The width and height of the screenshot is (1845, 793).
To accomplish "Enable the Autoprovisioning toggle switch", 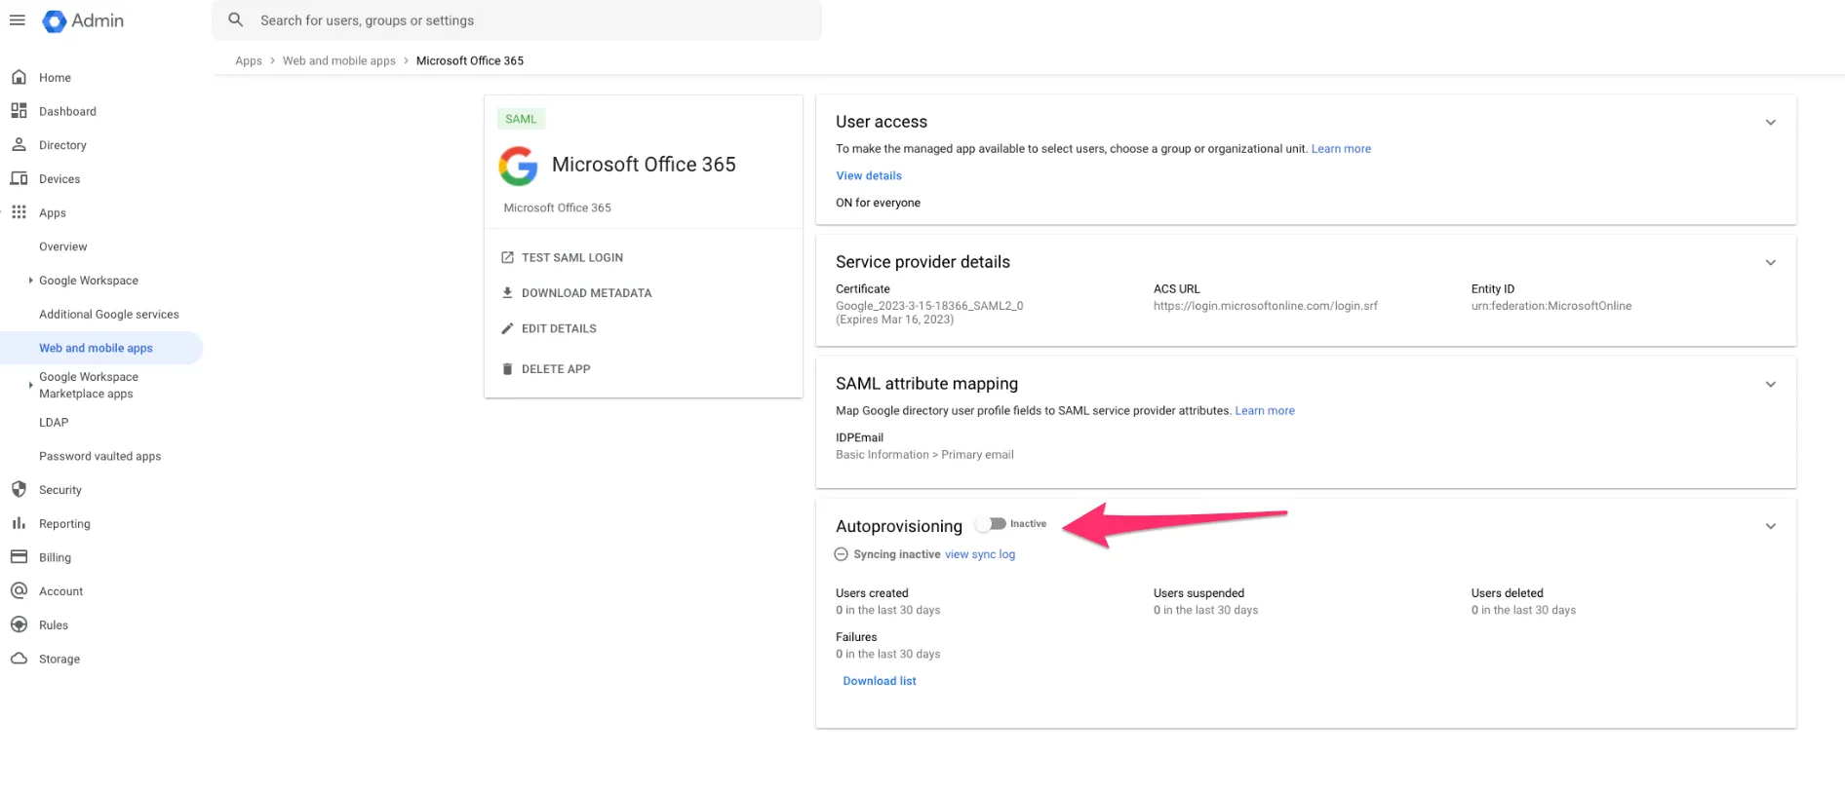I will coord(991,524).
